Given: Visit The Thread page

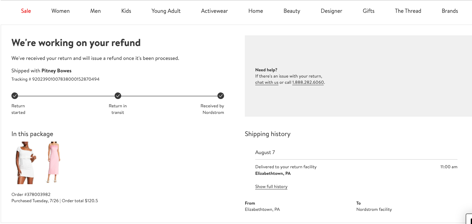Looking at the screenshot, I should [408, 11].
